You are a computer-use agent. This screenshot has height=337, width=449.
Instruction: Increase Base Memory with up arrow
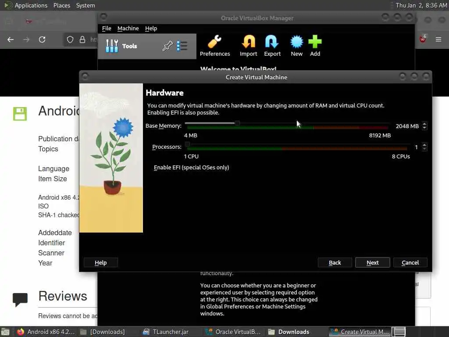tap(424, 124)
